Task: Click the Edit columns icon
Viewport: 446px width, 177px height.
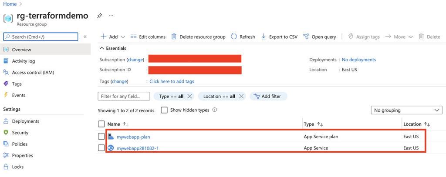Action: point(133,37)
